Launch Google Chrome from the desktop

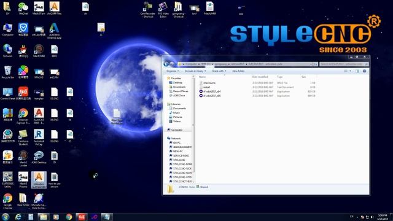pyautogui.click(x=7, y=201)
